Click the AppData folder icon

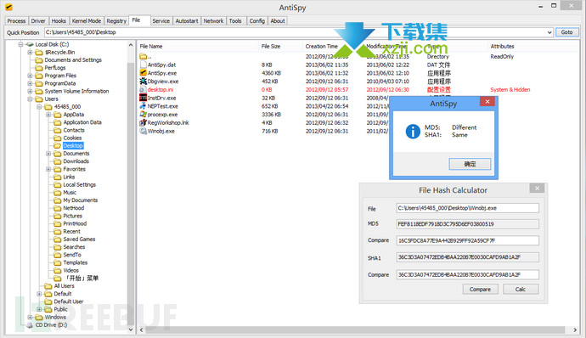tap(58, 115)
